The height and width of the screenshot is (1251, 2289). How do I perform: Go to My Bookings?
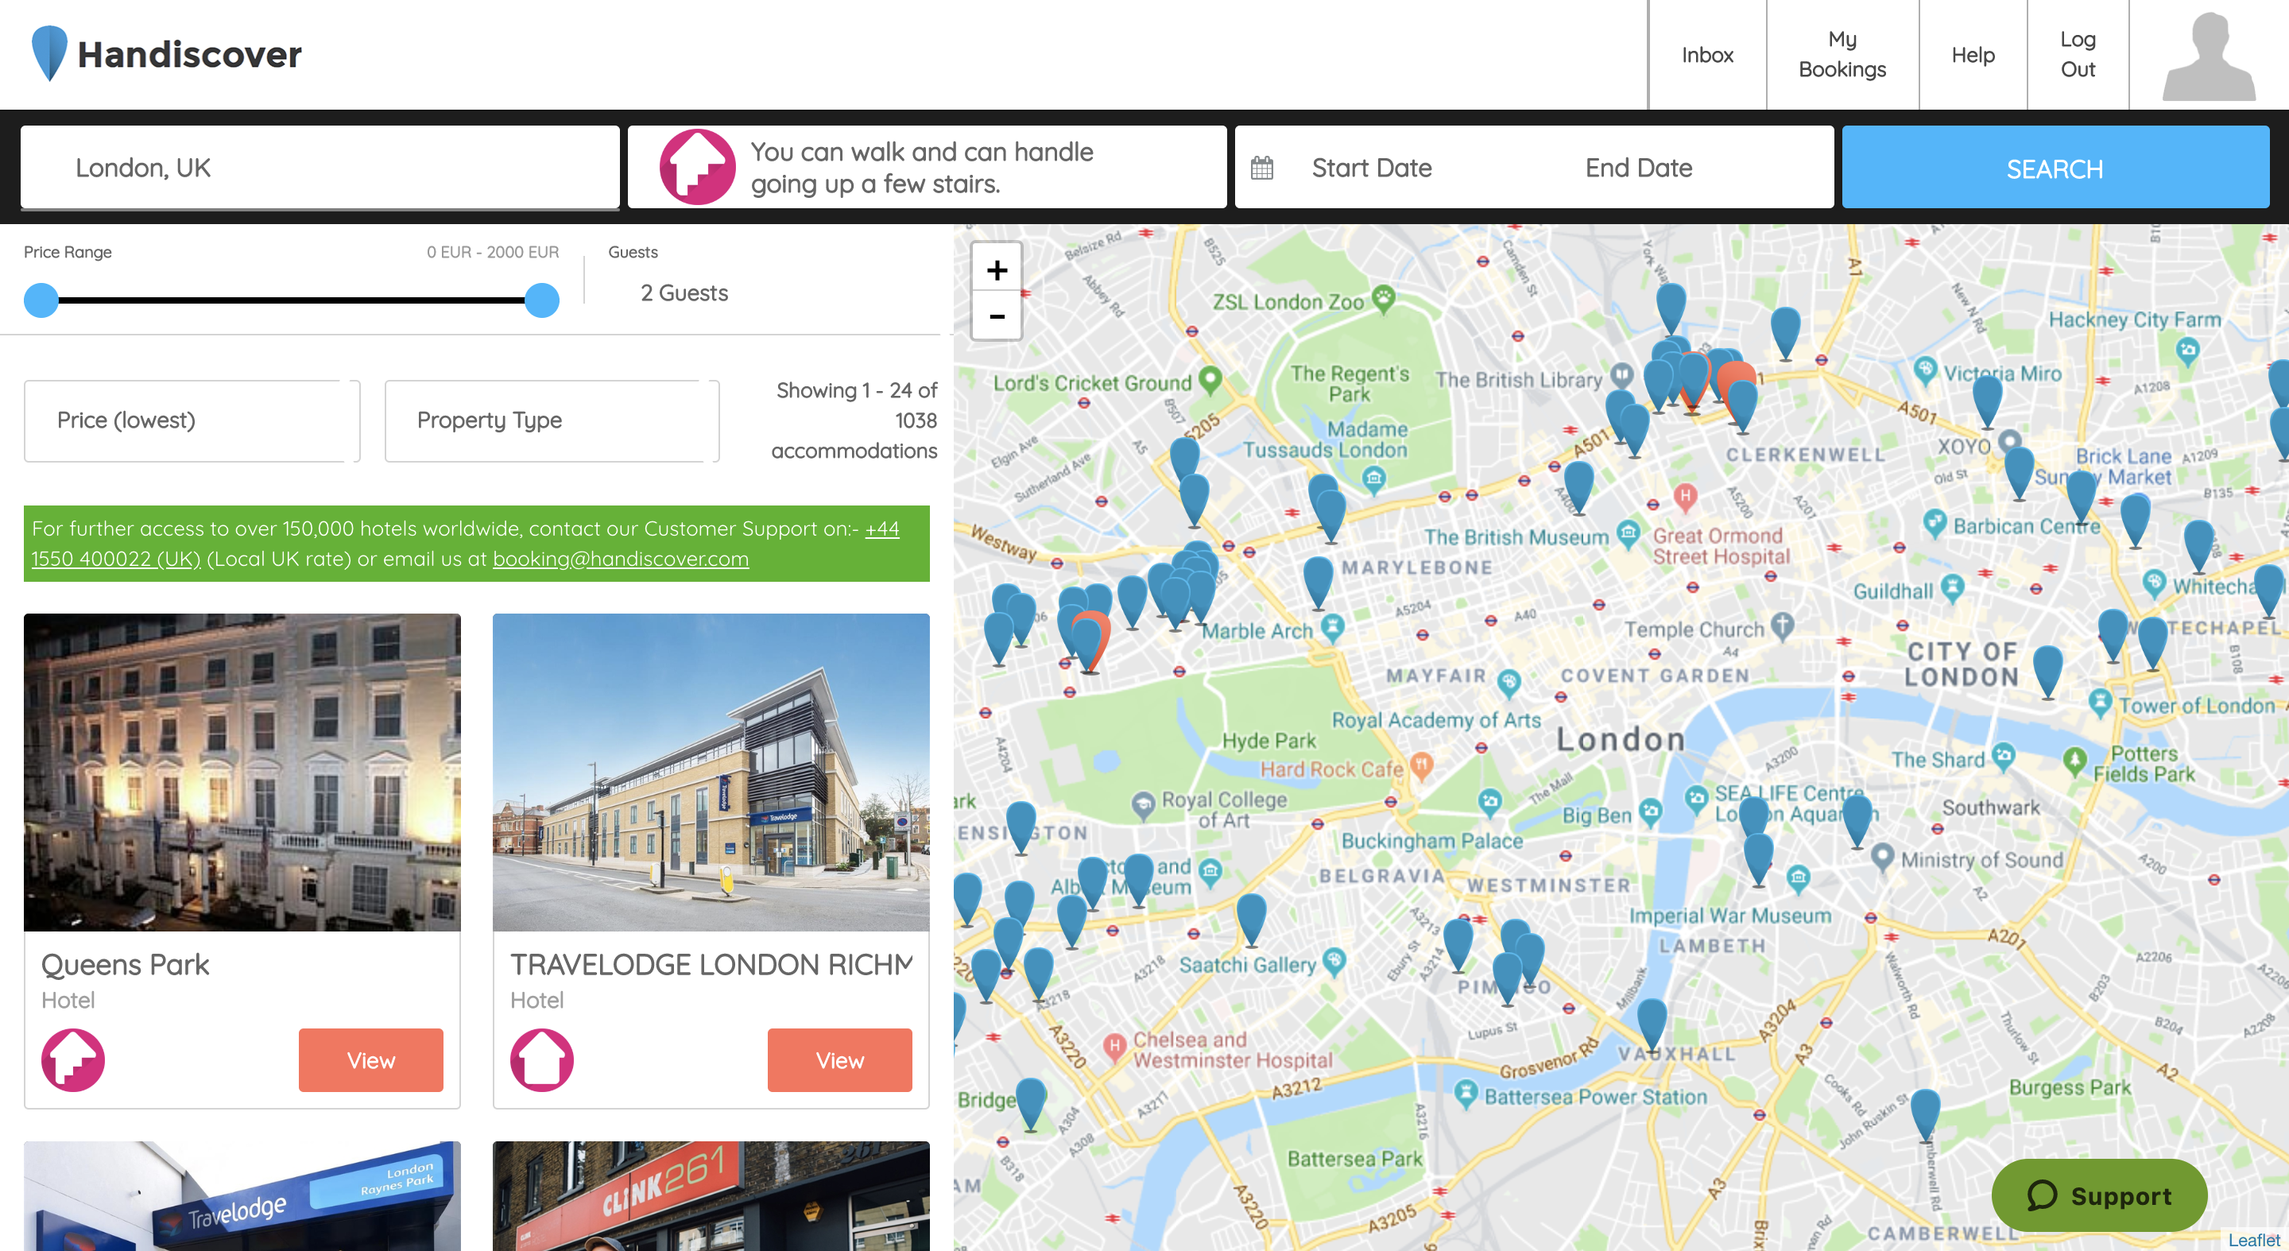point(1842,55)
